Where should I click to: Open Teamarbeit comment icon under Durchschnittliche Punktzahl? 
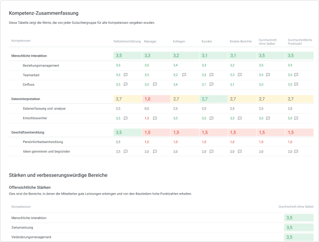pos(296,75)
